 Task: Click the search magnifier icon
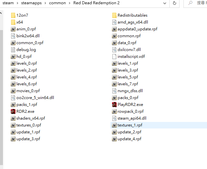[190, 3]
